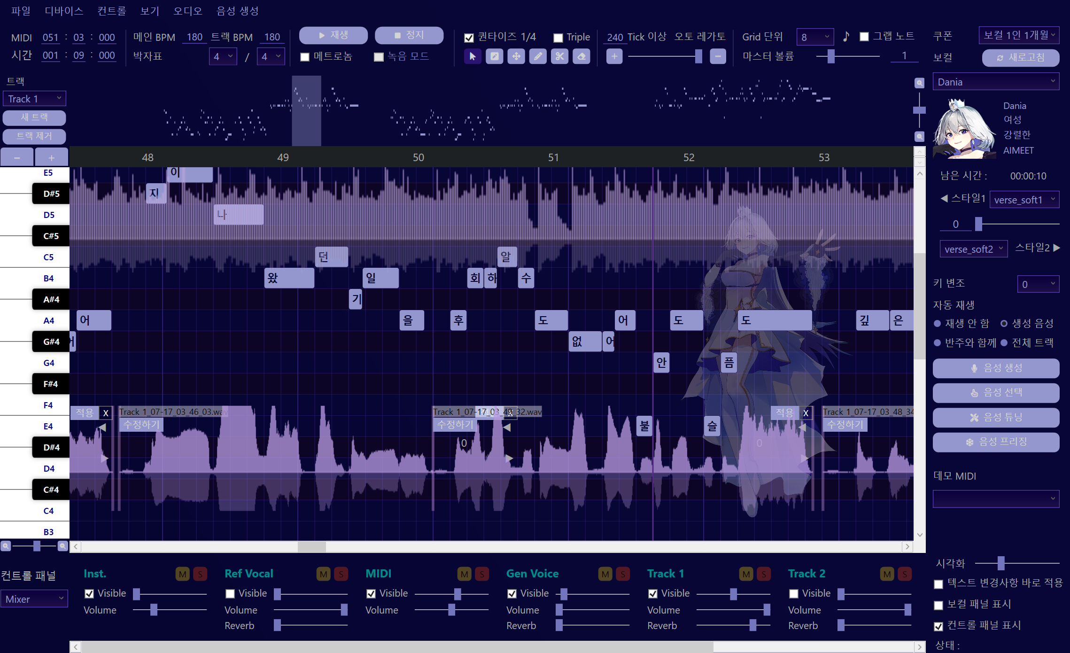
Task: Select the move tool with four arrows
Action: [x=516, y=56]
